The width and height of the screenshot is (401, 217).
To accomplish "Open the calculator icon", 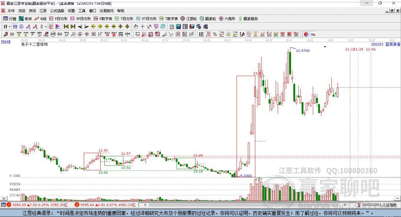I will tap(178, 27).
